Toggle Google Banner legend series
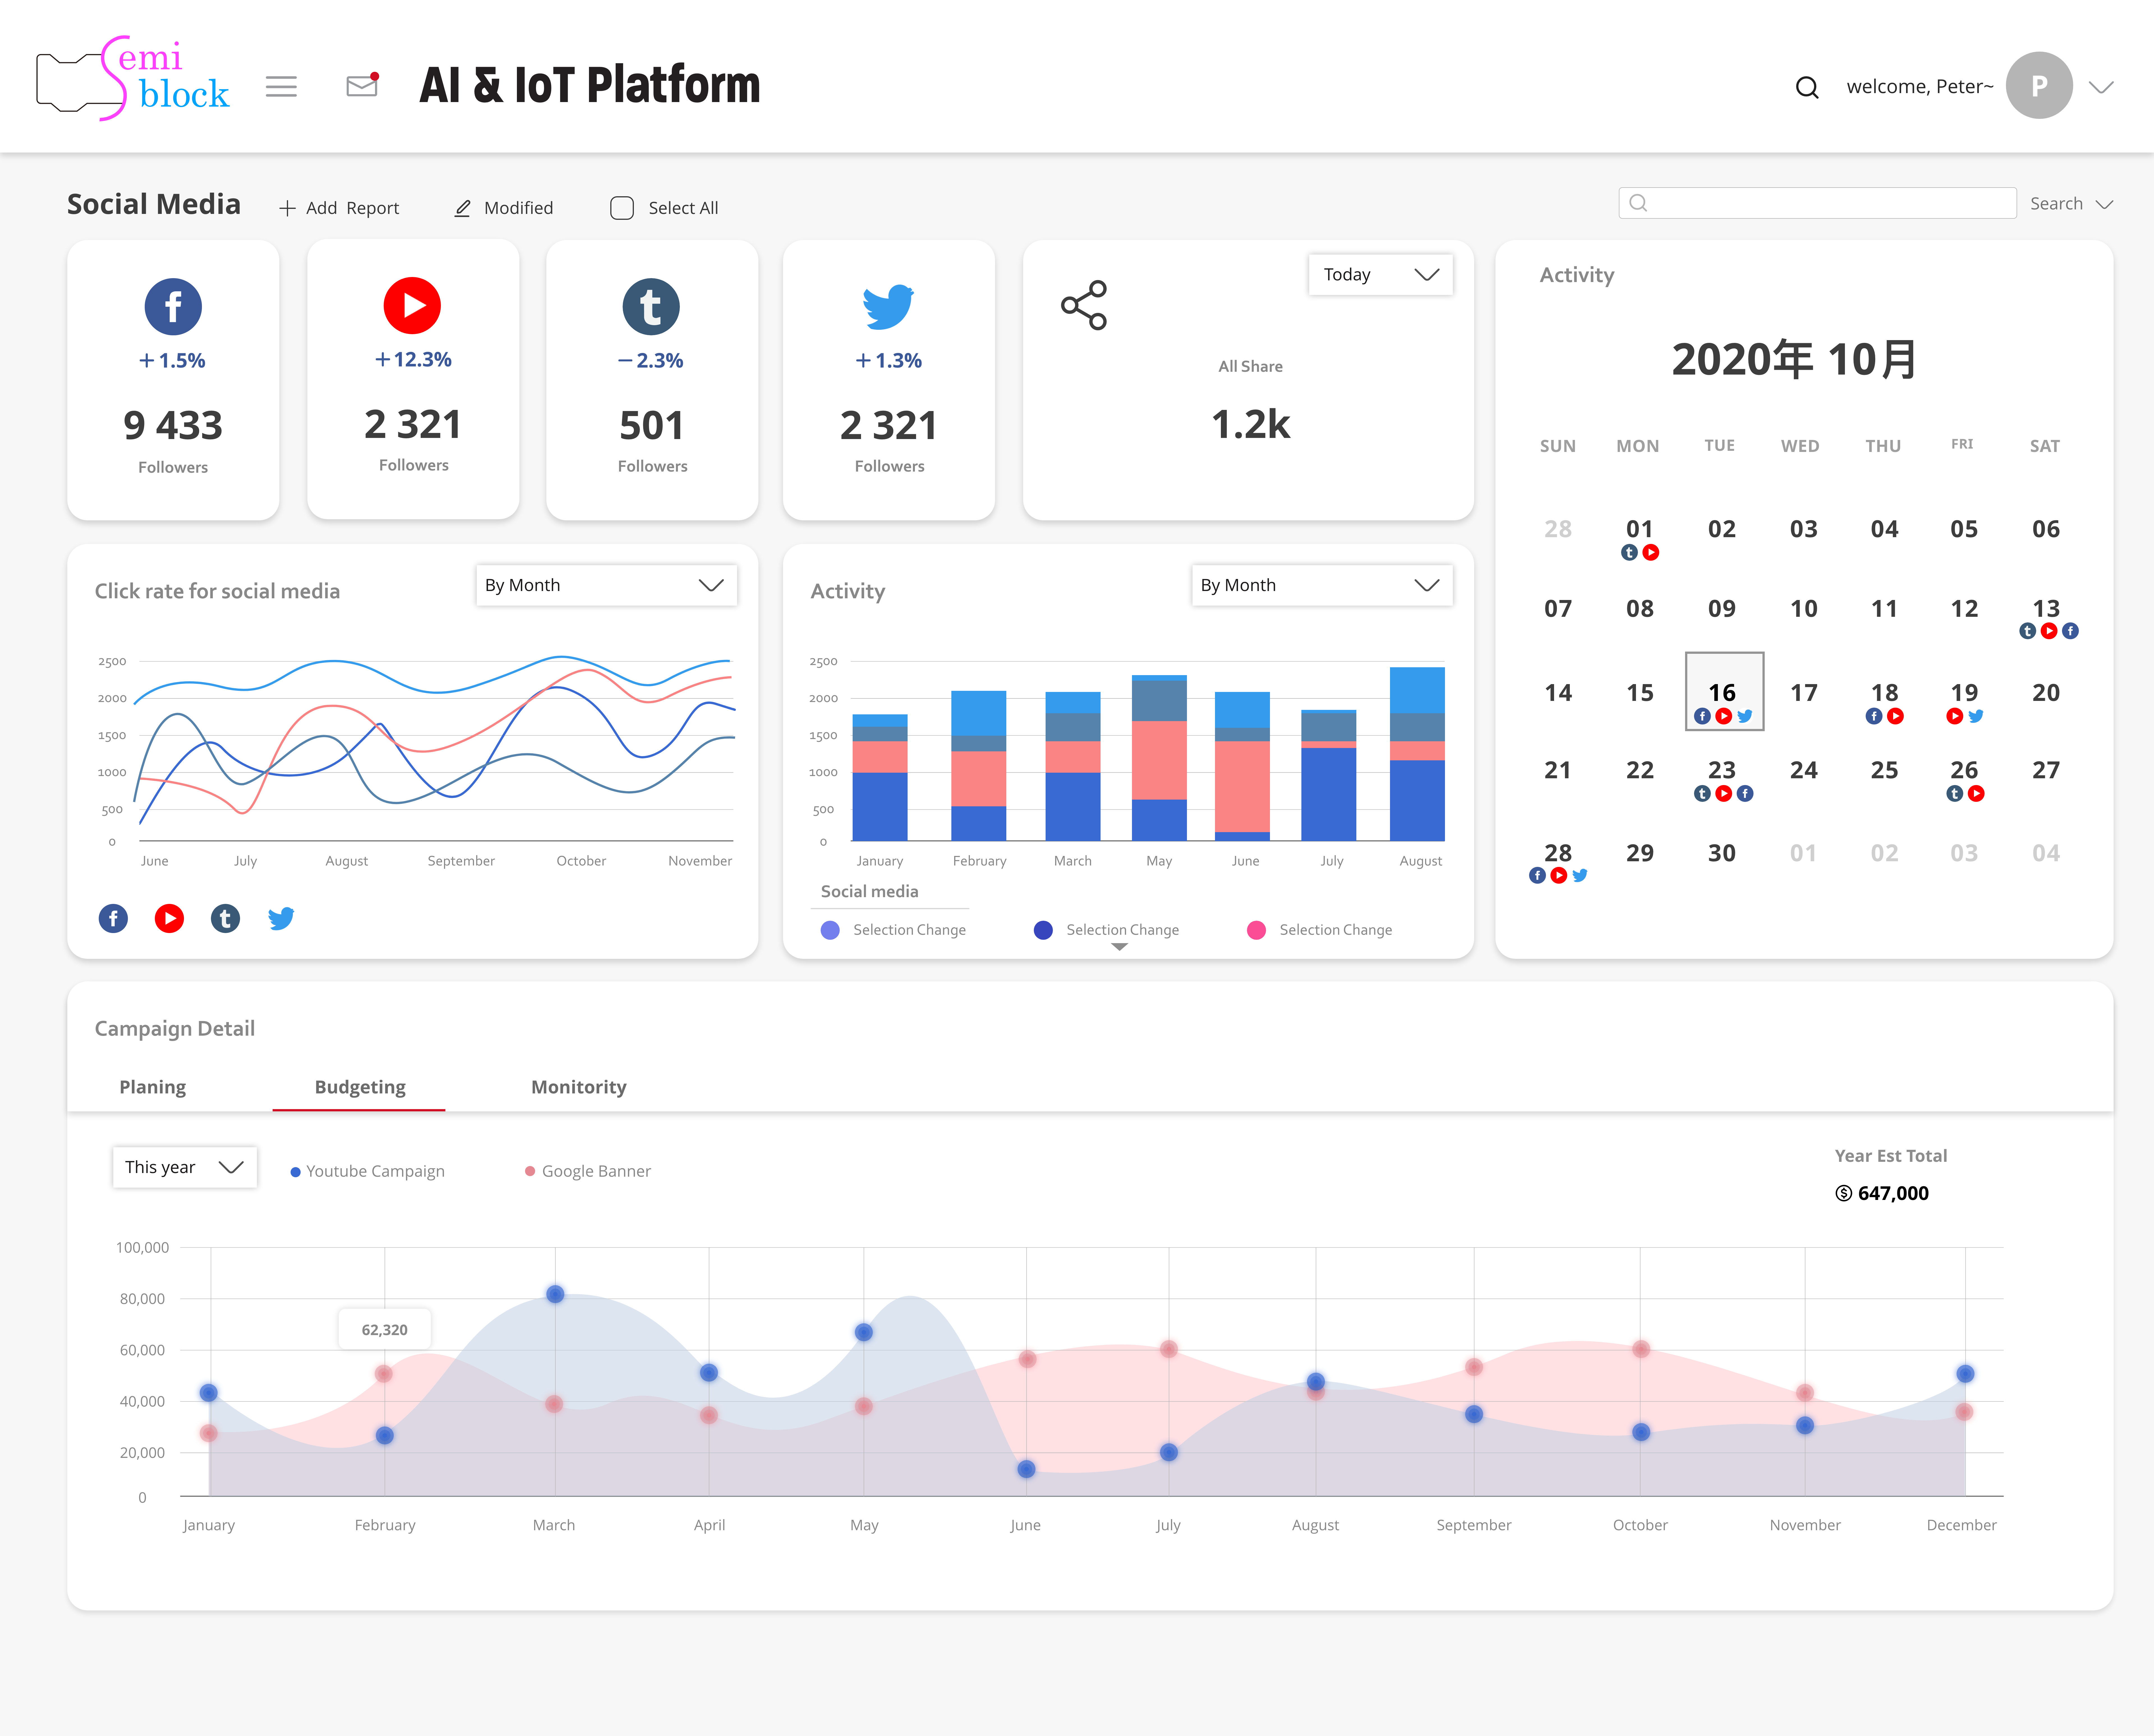 (588, 1171)
